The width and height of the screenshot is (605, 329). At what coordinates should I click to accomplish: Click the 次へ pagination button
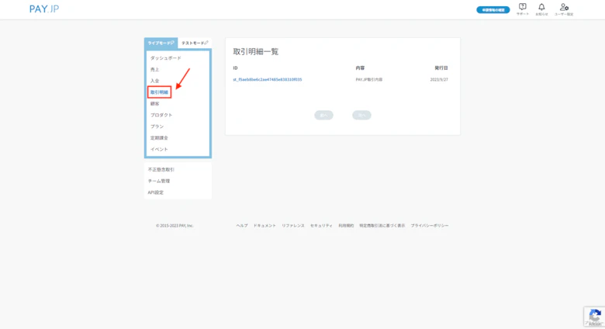(x=361, y=115)
